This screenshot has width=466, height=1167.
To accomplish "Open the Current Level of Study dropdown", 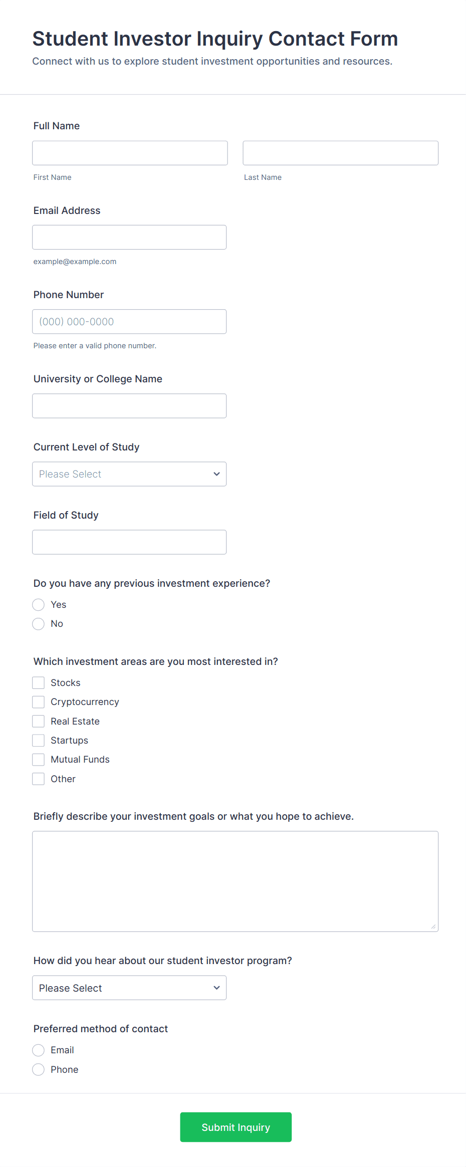I will pyautogui.click(x=129, y=474).
